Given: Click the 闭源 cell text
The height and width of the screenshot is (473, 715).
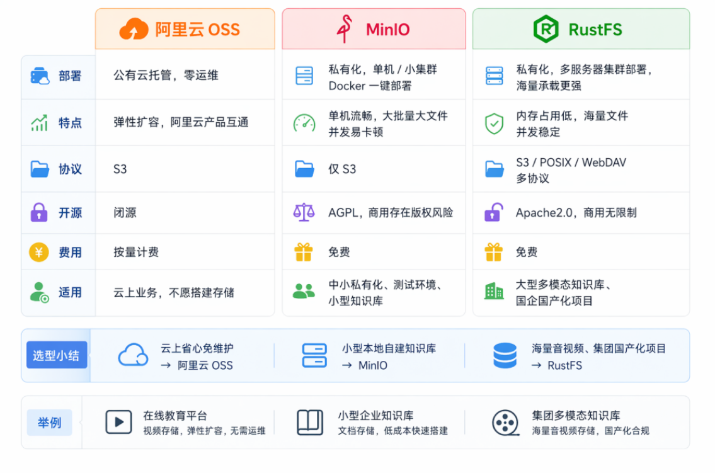Looking at the screenshot, I should [x=125, y=213].
